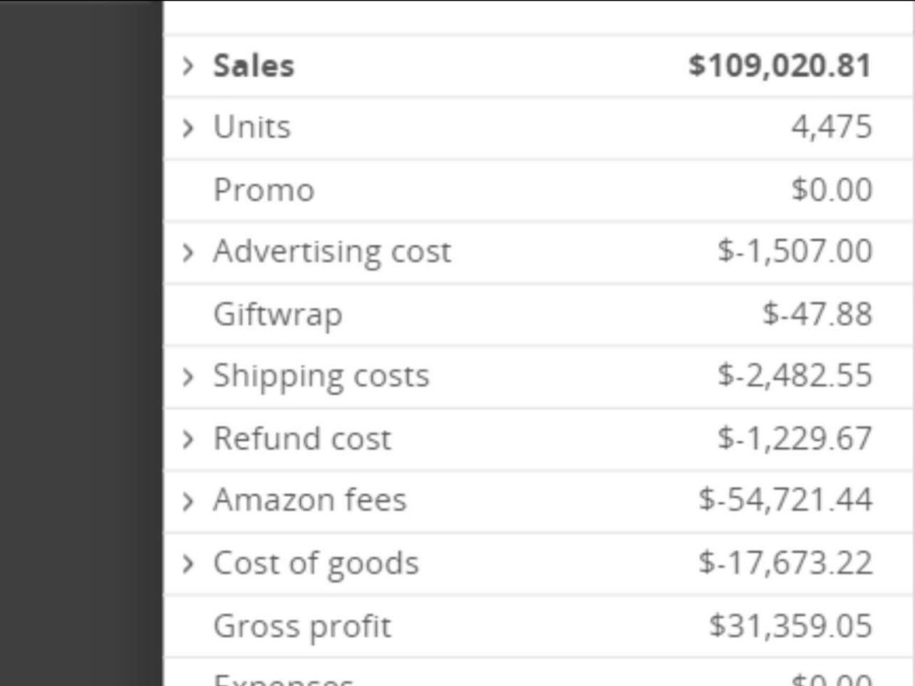This screenshot has height=686, width=915.
Task: Click the Advertising cost label
Action: tap(332, 252)
